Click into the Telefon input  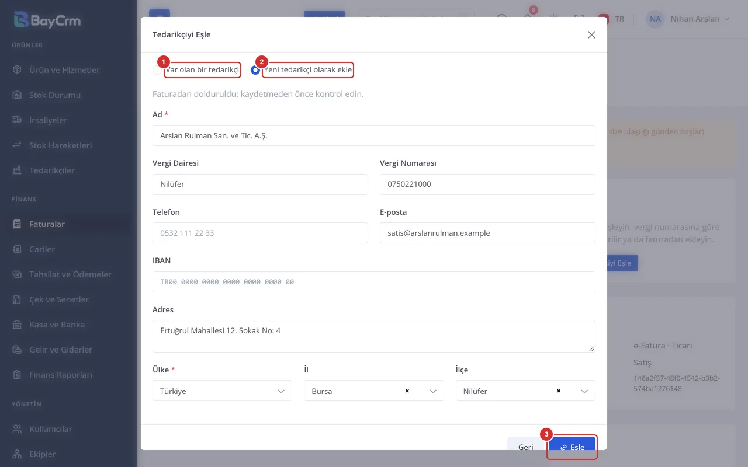point(260,233)
